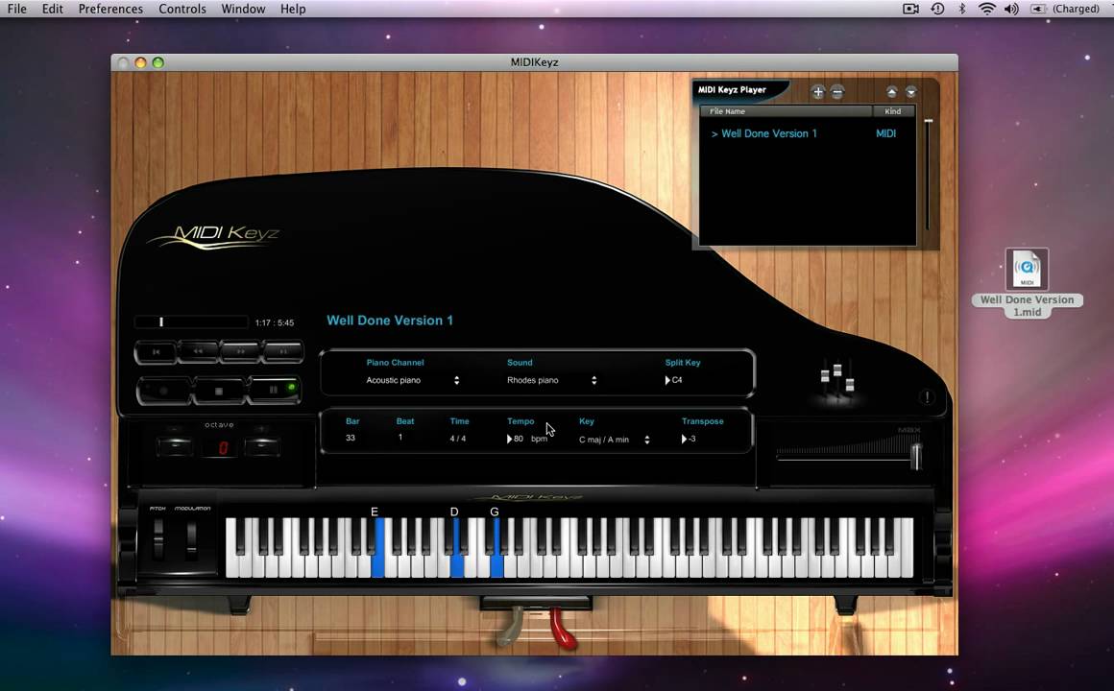The image size is (1114, 691).
Task: Click the modulation wheel
Action: point(191,539)
